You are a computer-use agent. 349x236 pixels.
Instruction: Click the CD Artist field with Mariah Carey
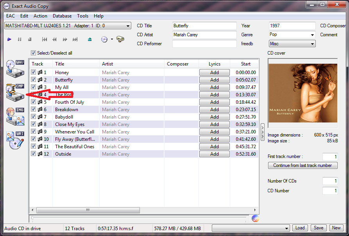coord(204,35)
